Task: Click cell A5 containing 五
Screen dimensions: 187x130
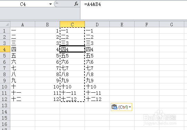Action: click(23, 55)
